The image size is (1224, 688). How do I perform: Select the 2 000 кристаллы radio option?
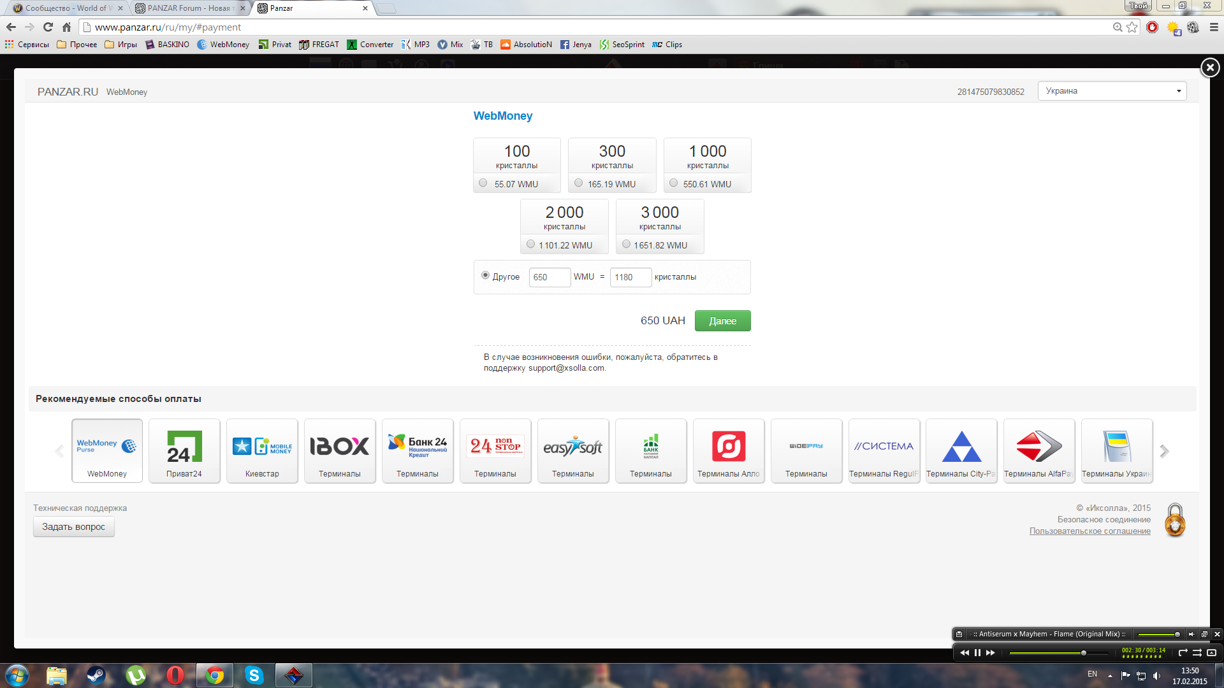531,244
